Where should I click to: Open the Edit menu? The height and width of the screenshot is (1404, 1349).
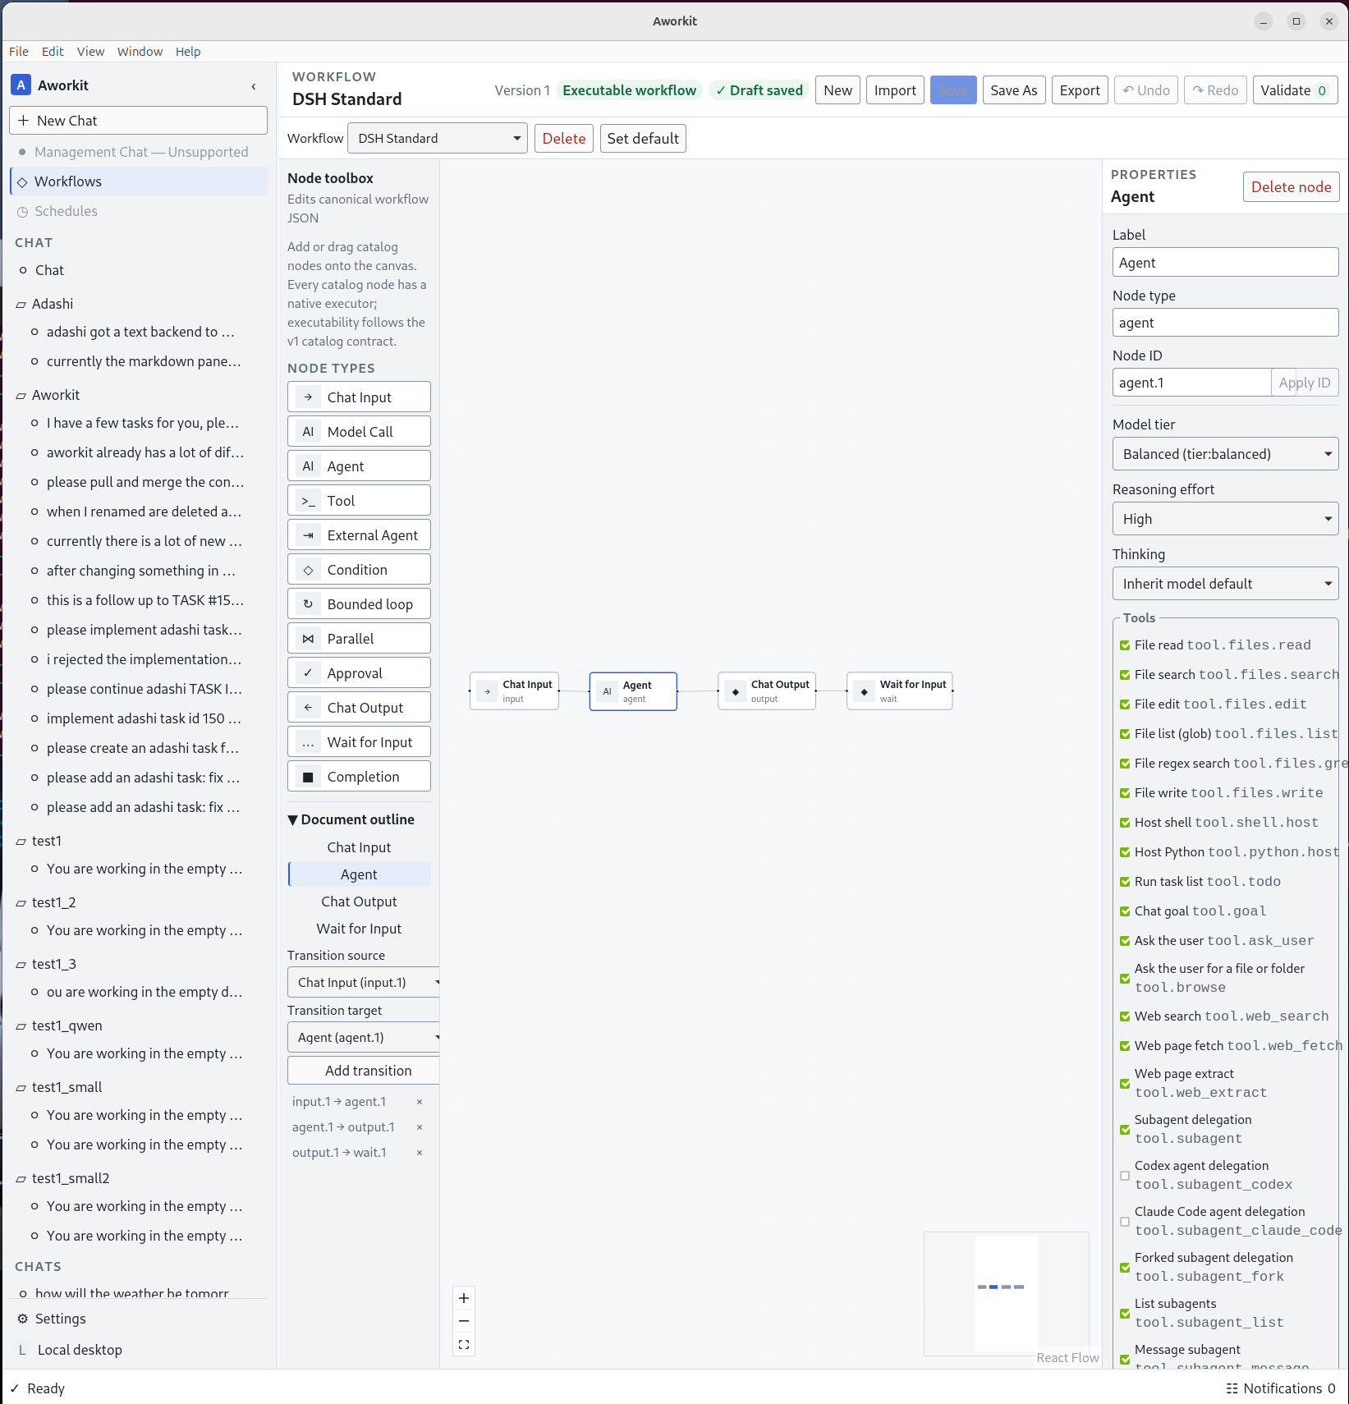[53, 52]
